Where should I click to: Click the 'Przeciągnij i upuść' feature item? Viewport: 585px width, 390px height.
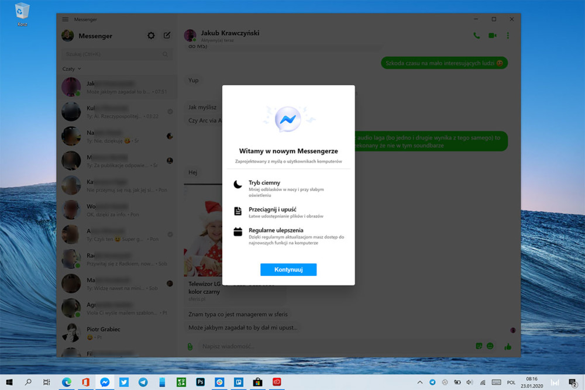pos(288,212)
